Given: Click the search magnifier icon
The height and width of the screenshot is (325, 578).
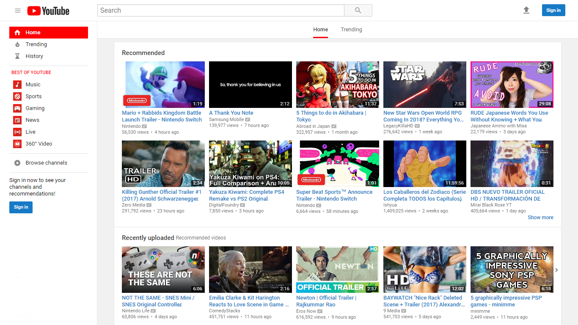Looking at the screenshot, I should pos(358,10).
